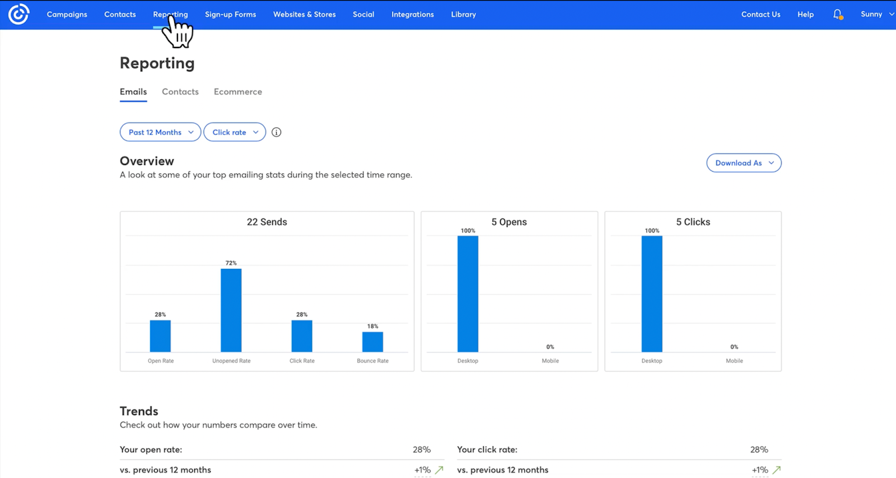Click the green open rate trend arrow

click(439, 470)
